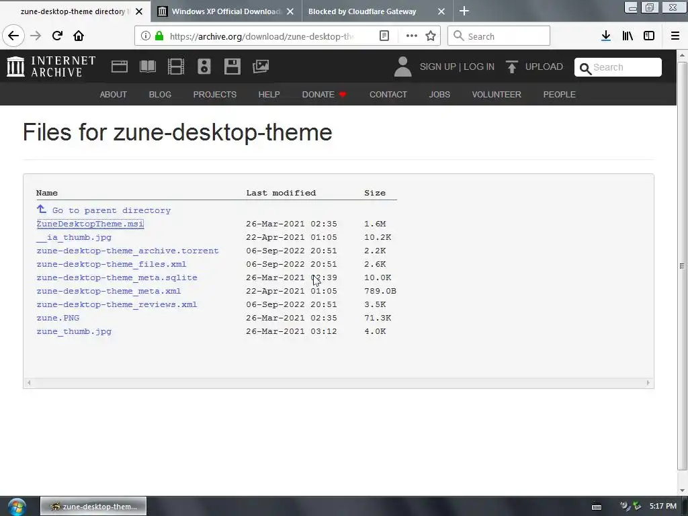The width and height of the screenshot is (688, 516).
Task: Open the ABOUT menu item
Action: (113, 94)
